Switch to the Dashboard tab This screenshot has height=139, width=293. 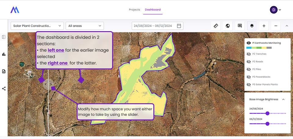pyautogui.click(x=153, y=10)
